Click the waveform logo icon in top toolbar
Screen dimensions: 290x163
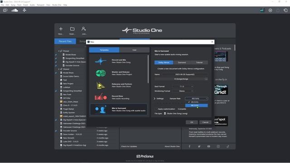(5, 10)
